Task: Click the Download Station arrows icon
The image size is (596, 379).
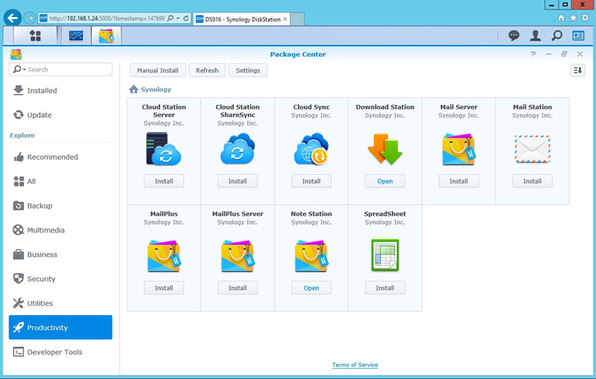Action: (x=385, y=148)
